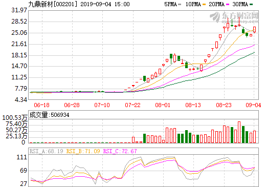The width and height of the screenshot is (266, 187).
Task: Click the 11.25 price axis label
Action: (x=19, y=77)
